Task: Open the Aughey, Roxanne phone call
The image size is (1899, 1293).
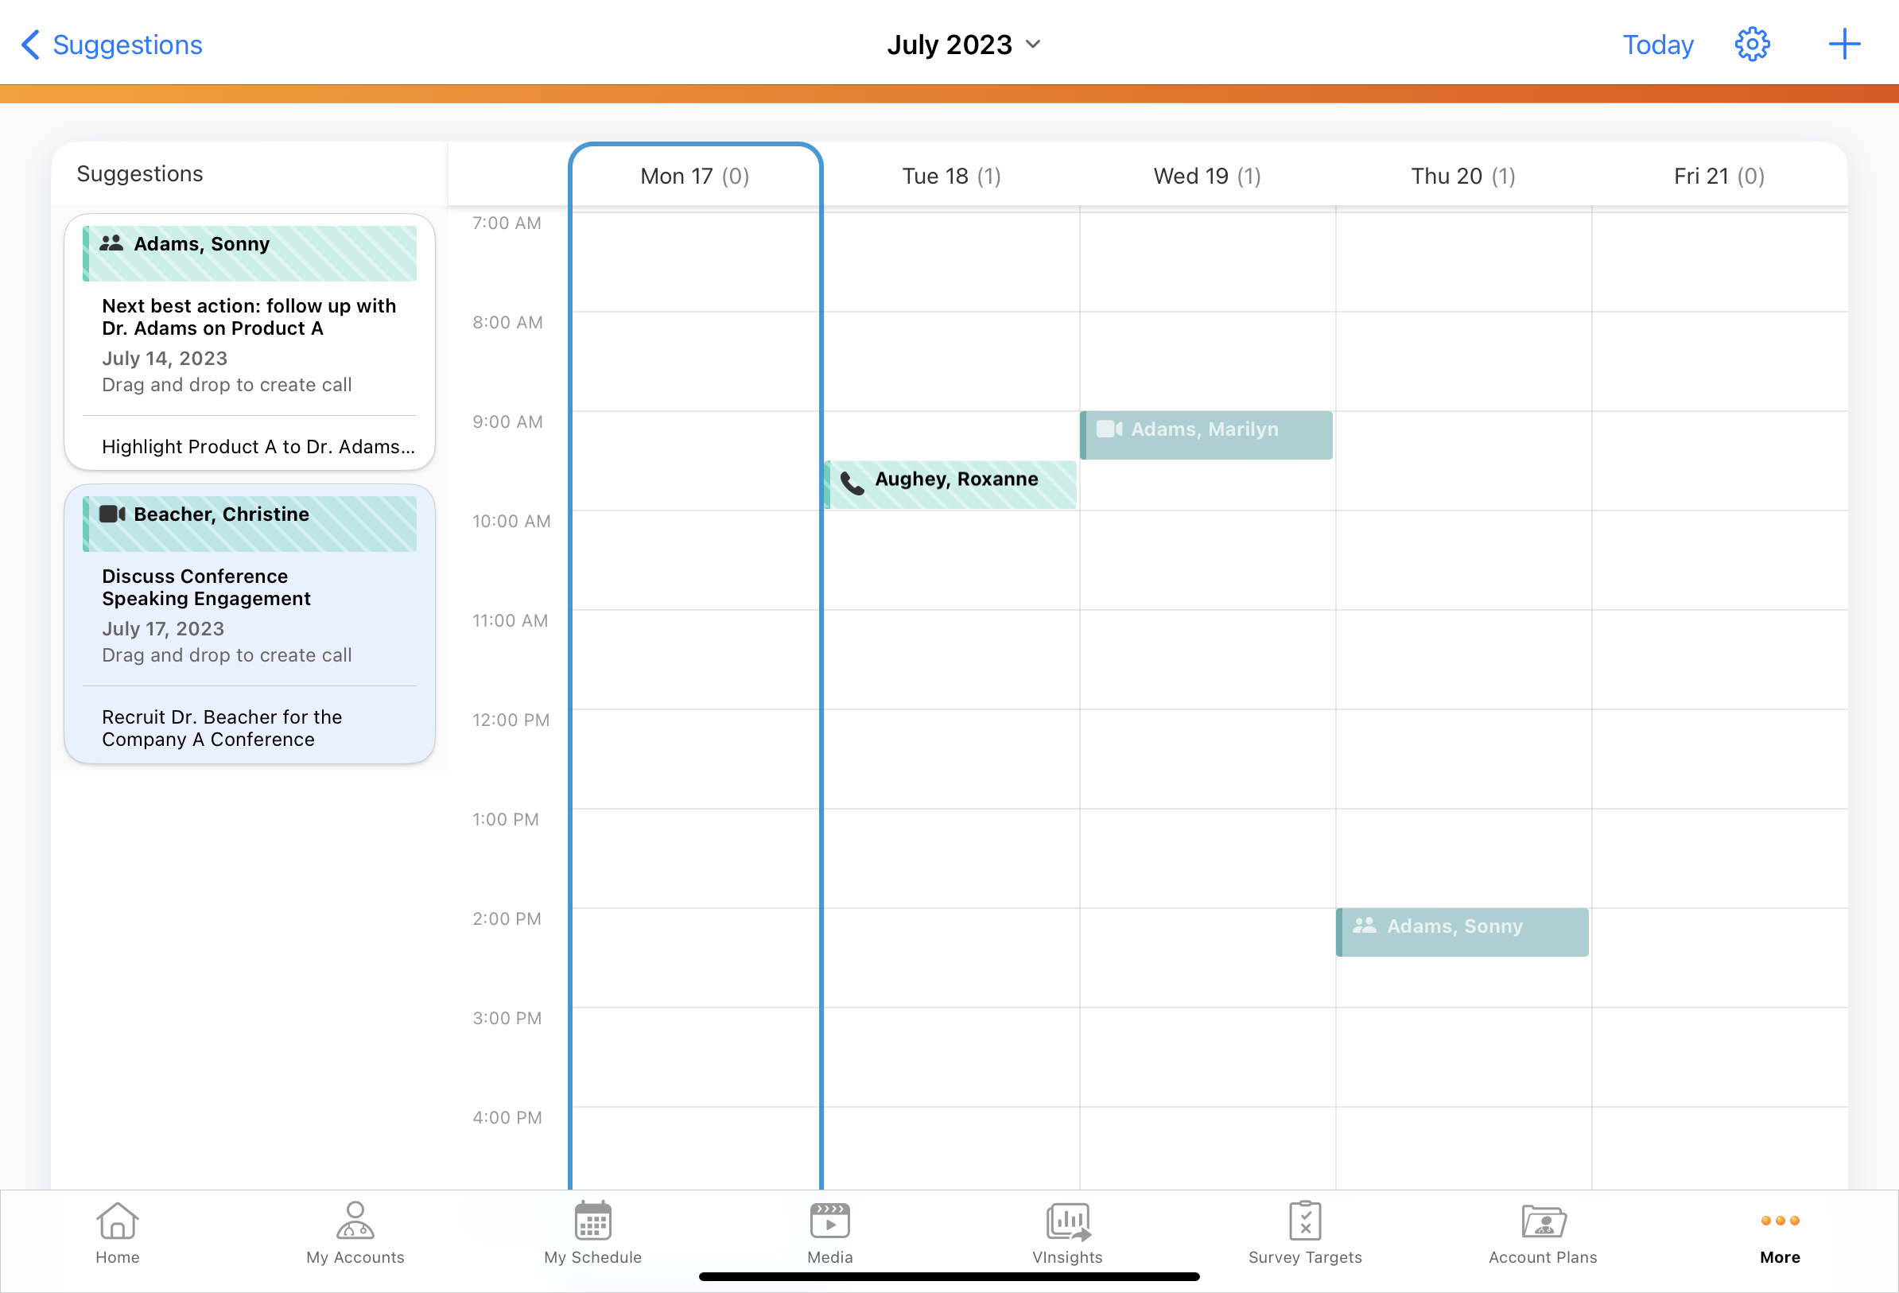Action: [x=950, y=483]
